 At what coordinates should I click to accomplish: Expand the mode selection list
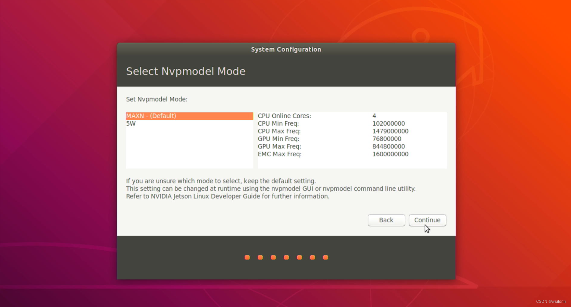189,140
